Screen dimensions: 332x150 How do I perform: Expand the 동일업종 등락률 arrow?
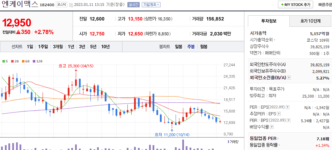click(x=280, y=145)
